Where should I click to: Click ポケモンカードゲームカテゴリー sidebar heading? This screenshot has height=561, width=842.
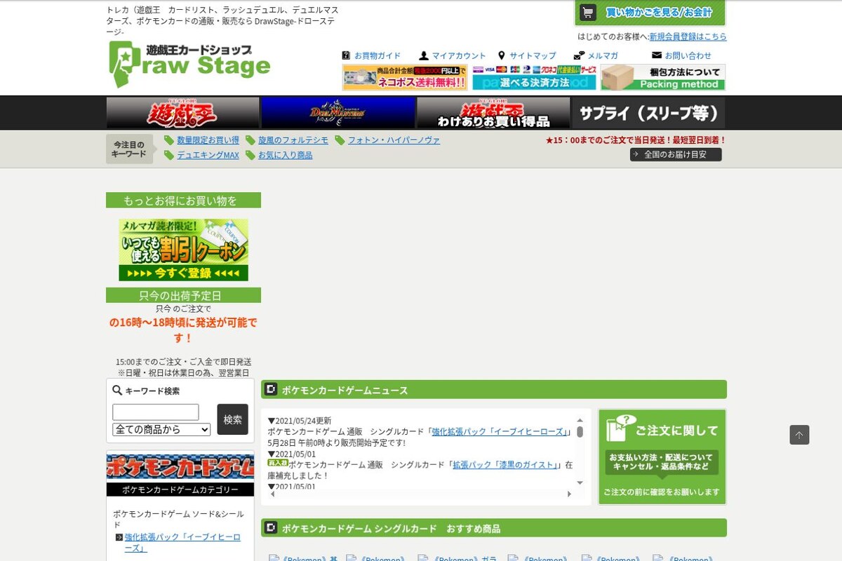[x=180, y=489]
